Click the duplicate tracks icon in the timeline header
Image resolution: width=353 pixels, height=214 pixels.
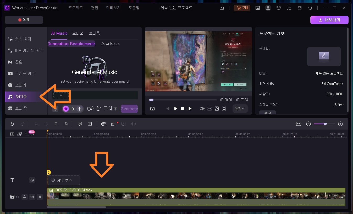click(20, 134)
